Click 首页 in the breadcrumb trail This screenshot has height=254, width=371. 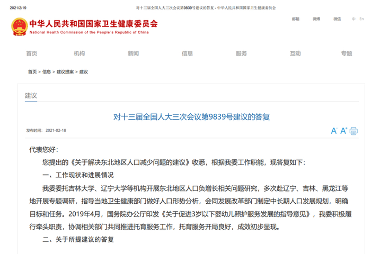[x=32, y=72]
